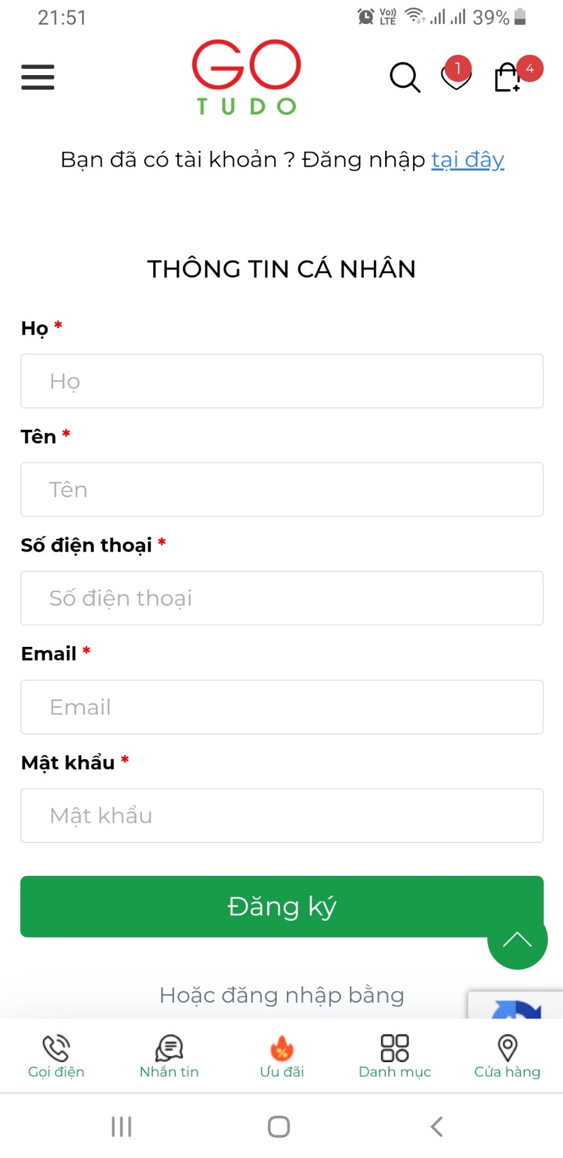The height and width of the screenshot is (1158, 563).
Task: Focus the Mật khẩu password field
Action: [x=282, y=815]
